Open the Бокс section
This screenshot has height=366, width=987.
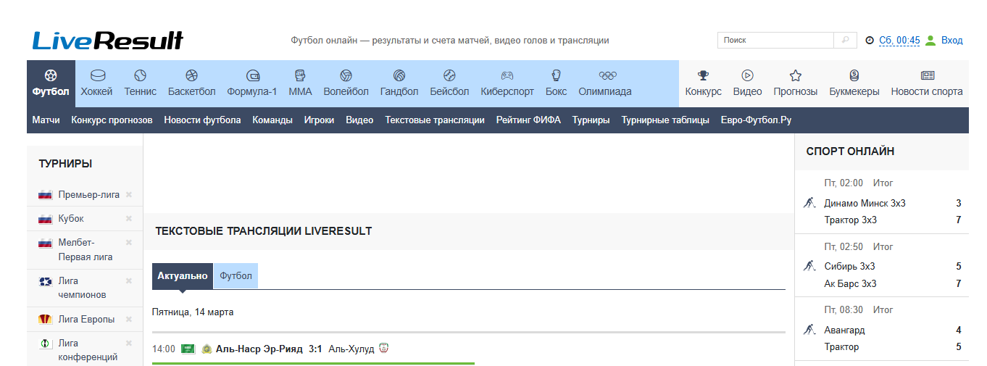(x=557, y=83)
